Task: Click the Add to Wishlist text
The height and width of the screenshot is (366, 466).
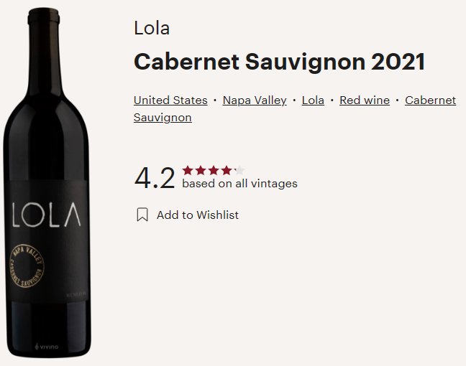Action: click(198, 215)
